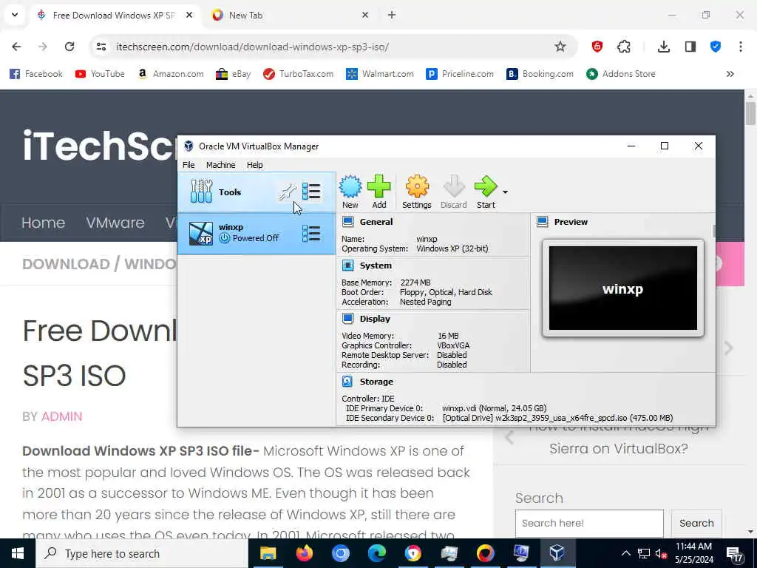Click the Tools pin icon

point(287,192)
